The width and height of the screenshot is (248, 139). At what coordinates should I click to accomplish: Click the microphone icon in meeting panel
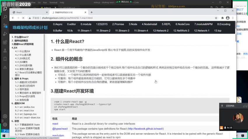(x=222, y=106)
